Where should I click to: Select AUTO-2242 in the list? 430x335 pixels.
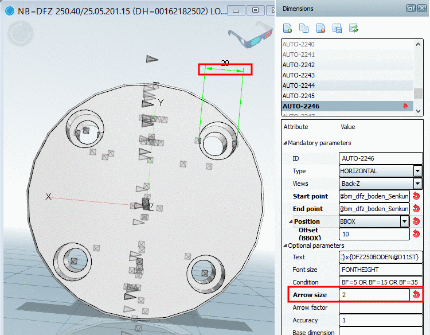(x=347, y=65)
